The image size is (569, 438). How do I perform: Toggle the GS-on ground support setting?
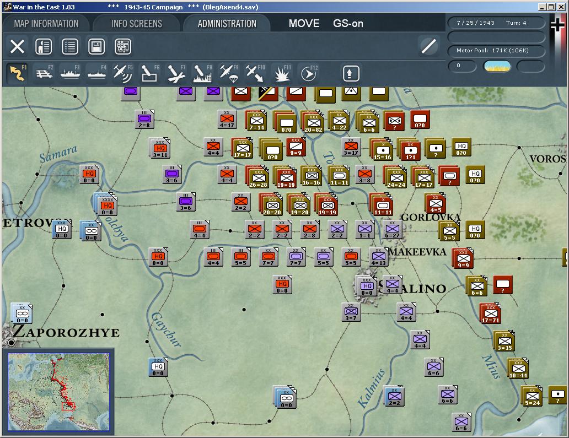coord(348,24)
